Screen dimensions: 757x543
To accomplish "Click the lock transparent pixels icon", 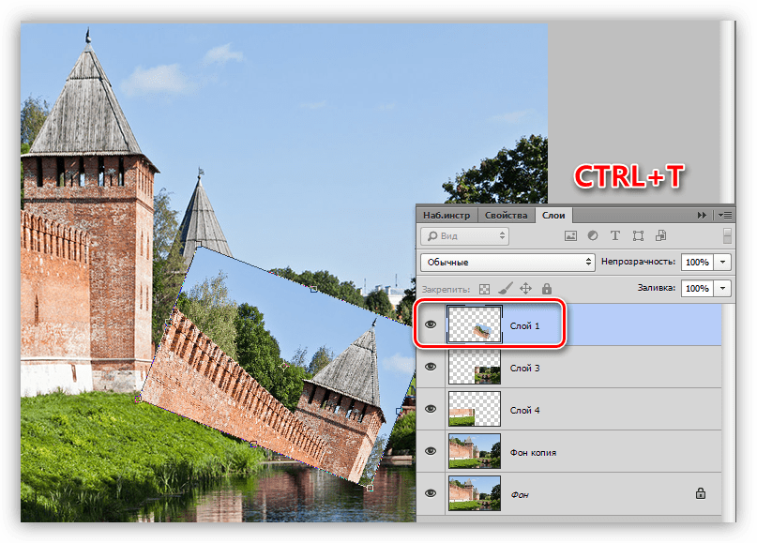I will pos(485,290).
